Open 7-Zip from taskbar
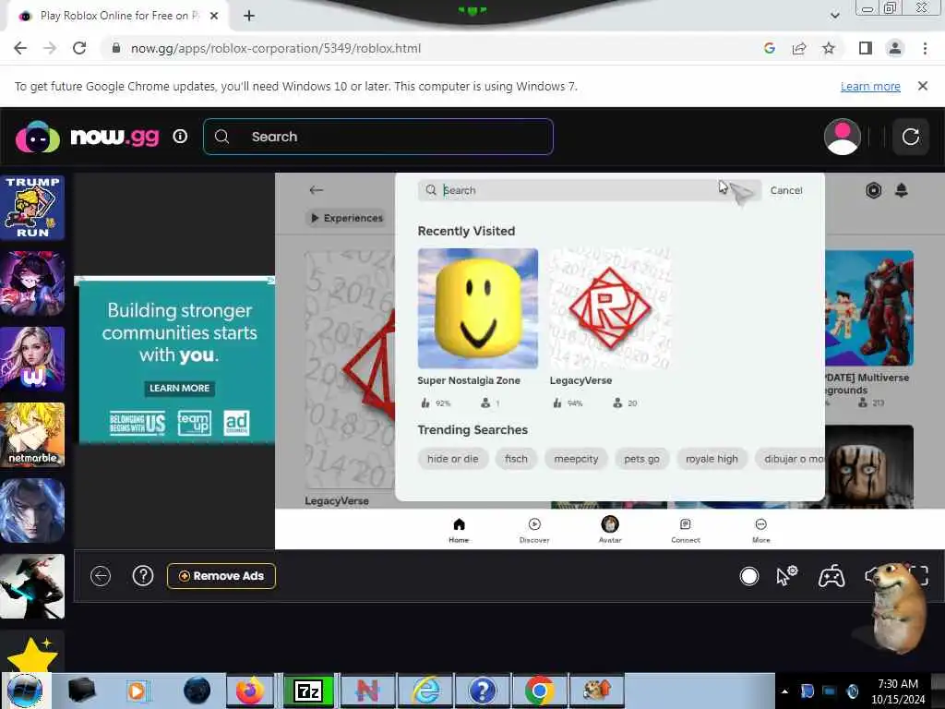The height and width of the screenshot is (709, 945). coord(308,691)
